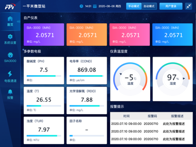Collapse sidebar with double chevron
196x147 pixels.
click(x=18, y=22)
